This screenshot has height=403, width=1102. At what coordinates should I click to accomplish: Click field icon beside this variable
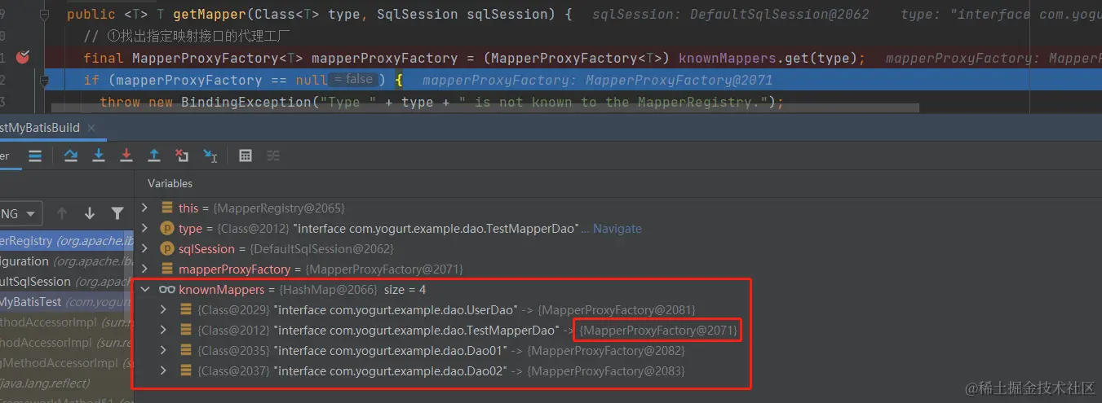(x=167, y=208)
